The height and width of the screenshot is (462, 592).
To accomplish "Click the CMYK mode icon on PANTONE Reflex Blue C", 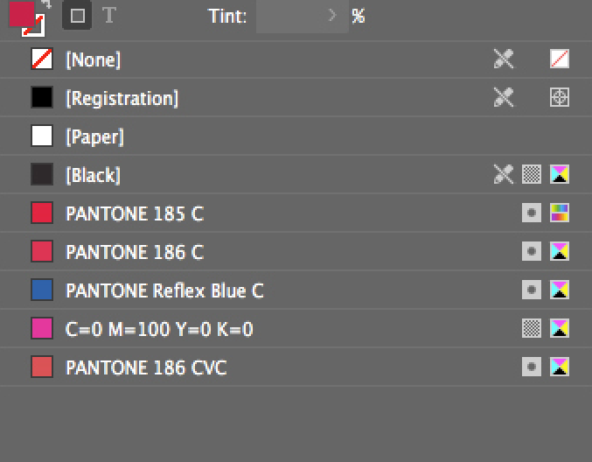I will [560, 290].
